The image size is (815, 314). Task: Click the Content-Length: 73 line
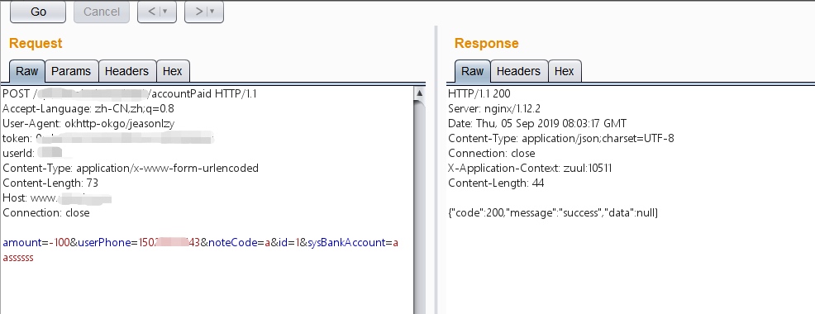tap(50, 183)
